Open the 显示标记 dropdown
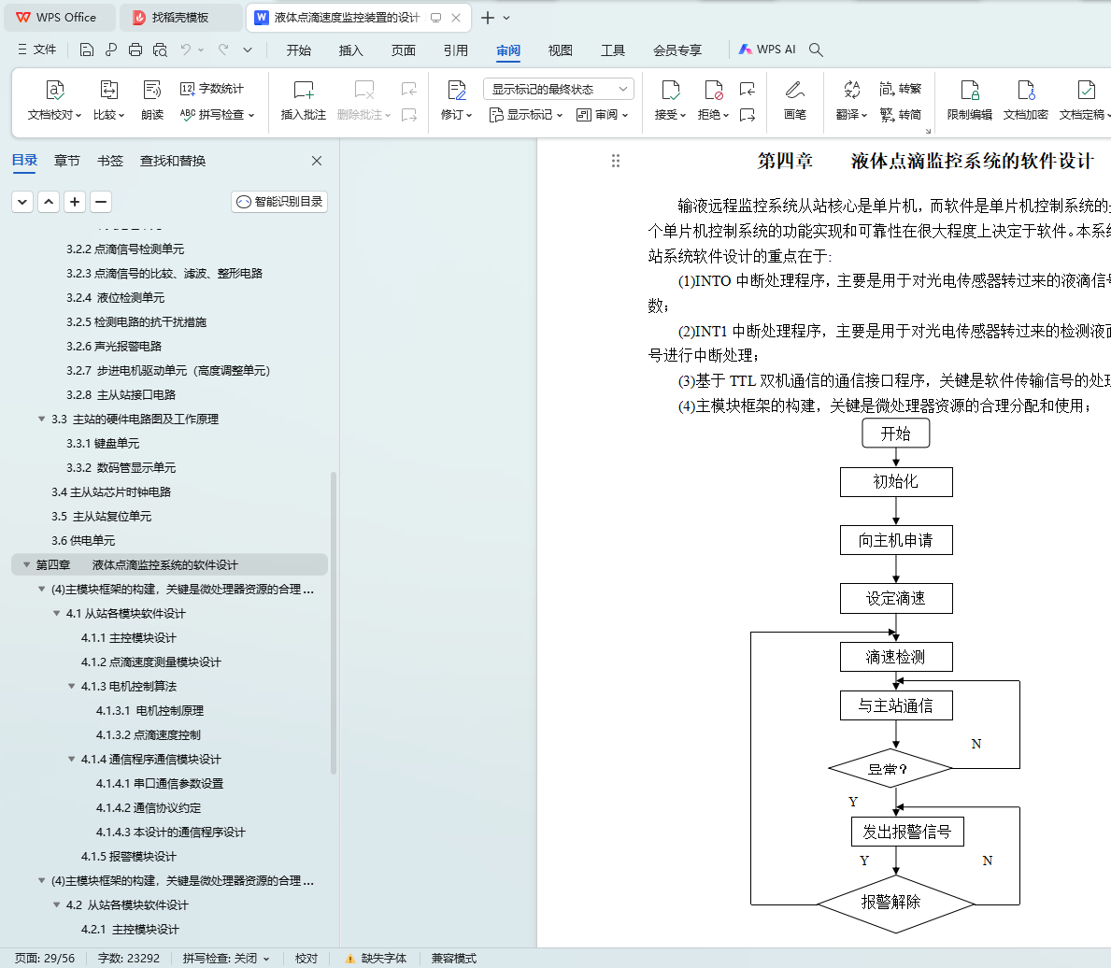The height and width of the screenshot is (968, 1111). click(525, 114)
